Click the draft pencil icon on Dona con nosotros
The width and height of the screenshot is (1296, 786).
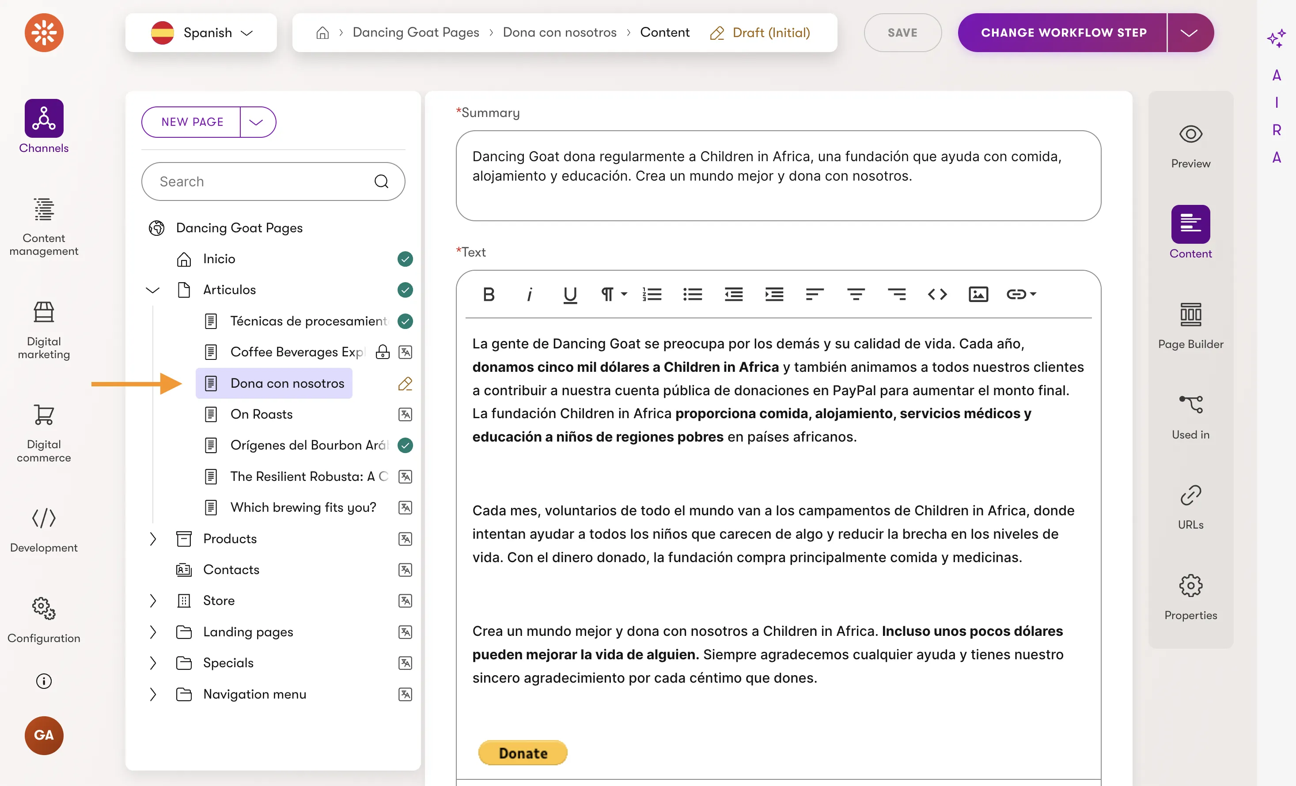tap(405, 383)
